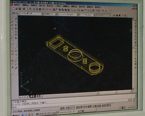
Task: Select the Construction Line tool
Action: pos(12,22)
